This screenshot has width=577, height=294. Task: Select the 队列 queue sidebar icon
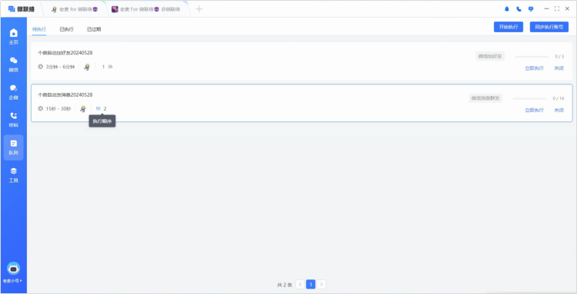click(14, 147)
